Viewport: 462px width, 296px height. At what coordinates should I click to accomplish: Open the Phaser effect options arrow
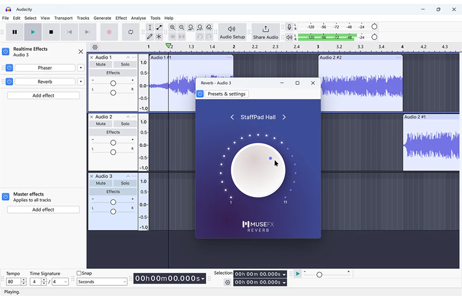coord(81,68)
